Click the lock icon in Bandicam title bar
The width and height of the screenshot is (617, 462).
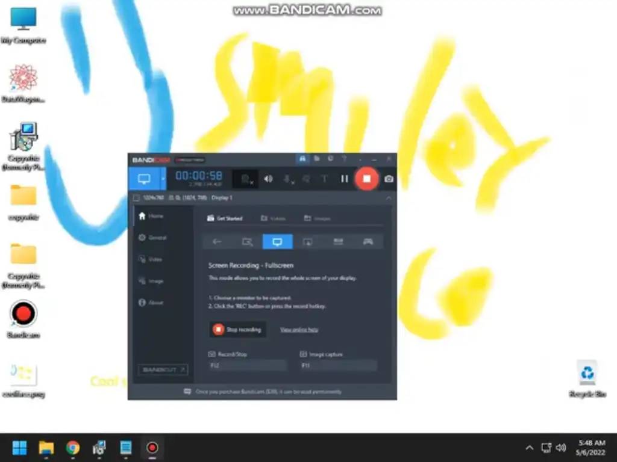pyautogui.click(x=302, y=159)
